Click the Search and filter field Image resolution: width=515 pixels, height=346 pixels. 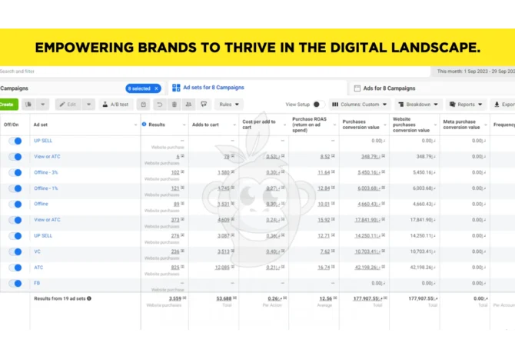214,72
